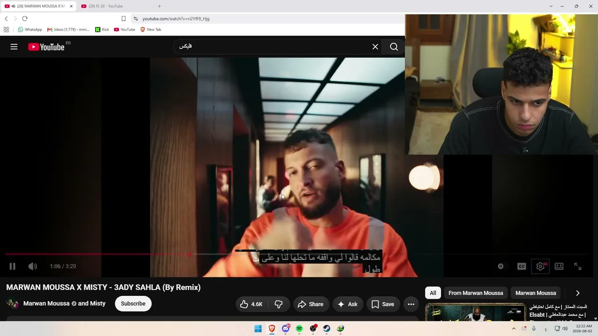The image size is (598, 336).
Task: Bookmark this page in the address bar
Action: pos(123,19)
